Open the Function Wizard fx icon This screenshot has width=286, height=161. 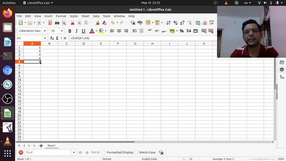[x=52, y=38]
